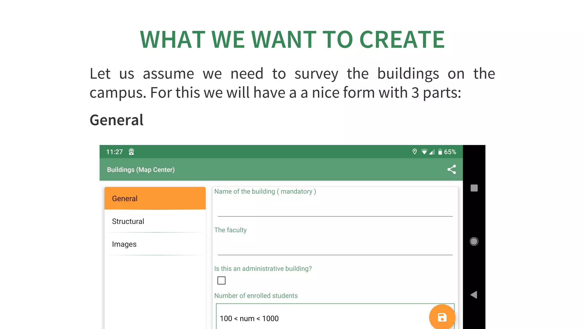Click the 'Number of enrolled students' label
The width and height of the screenshot is (585, 329).
point(256,296)
